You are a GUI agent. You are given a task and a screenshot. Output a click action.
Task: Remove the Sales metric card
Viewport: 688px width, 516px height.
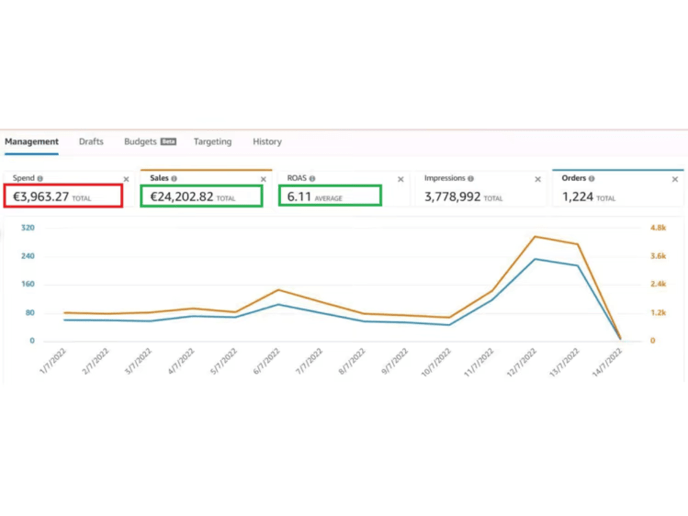(264, 180)
